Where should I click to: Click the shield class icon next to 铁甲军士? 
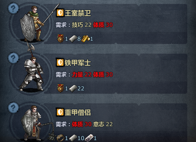60,62
